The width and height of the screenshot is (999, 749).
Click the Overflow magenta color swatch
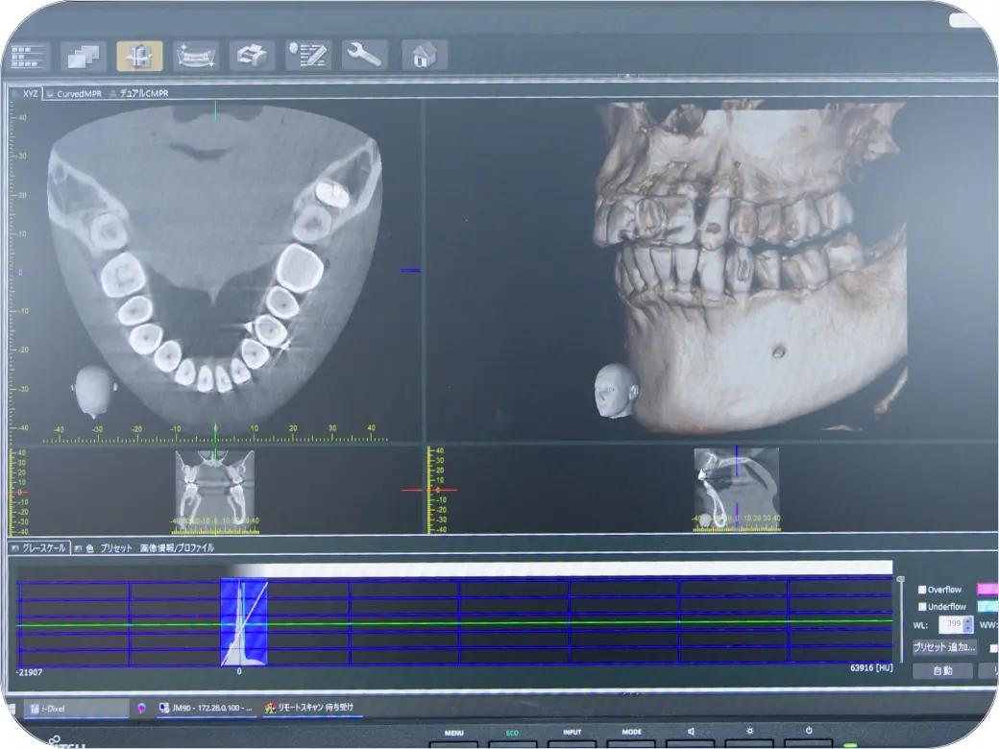(x=987, y=590)
